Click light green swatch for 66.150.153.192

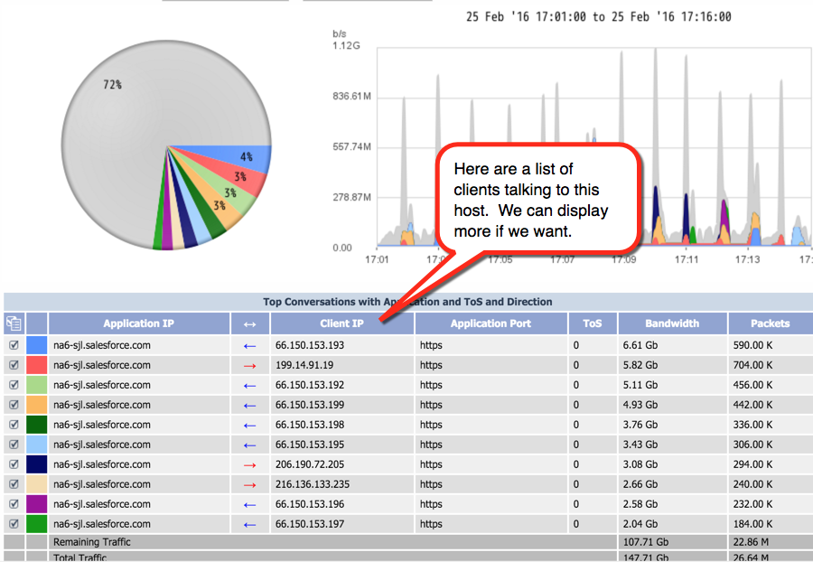click(37, 385)
